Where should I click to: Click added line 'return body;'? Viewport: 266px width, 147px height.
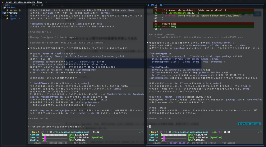point(204,27)
